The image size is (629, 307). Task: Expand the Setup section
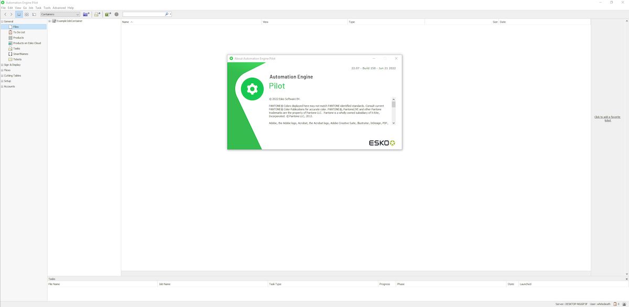click(2, 81)
